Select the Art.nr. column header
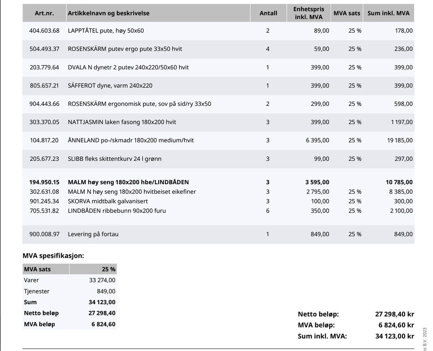Viewport: 433px width, 351px height. tap(44, 13)
